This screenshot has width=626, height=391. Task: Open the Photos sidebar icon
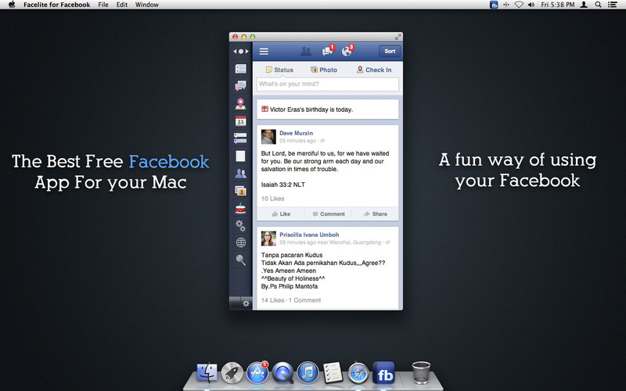240,191
